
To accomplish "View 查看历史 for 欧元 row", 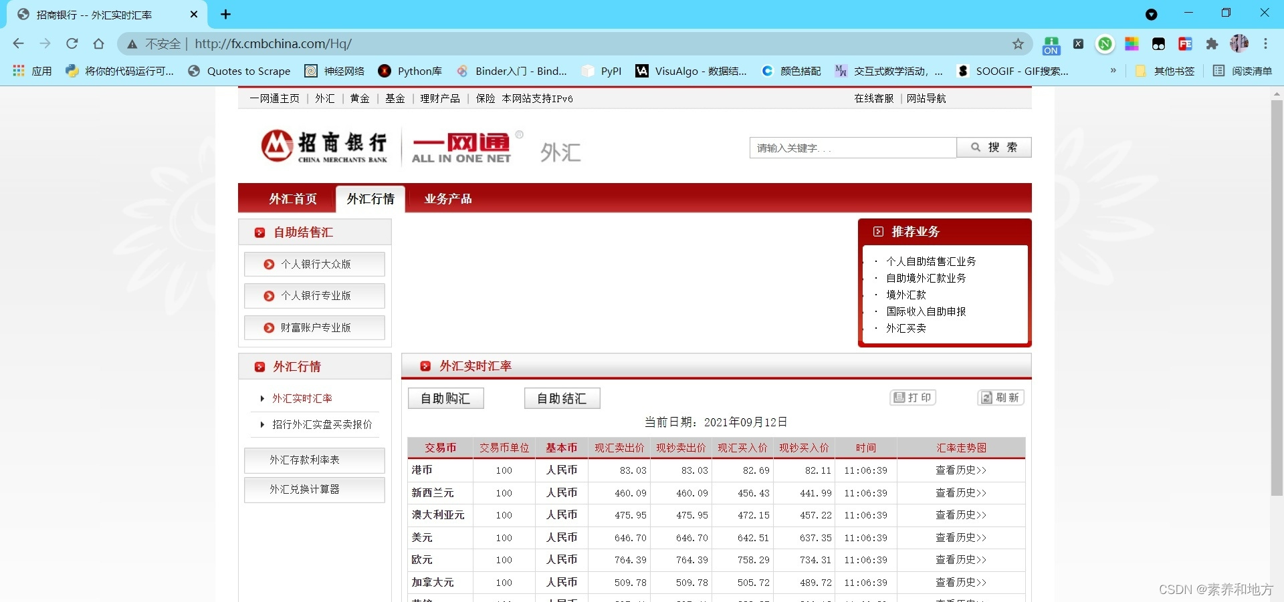I will tap(961, 560).
